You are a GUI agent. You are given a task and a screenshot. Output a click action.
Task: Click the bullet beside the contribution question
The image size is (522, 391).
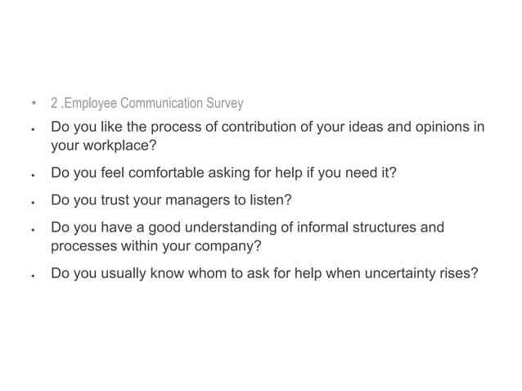click(32, 129)
